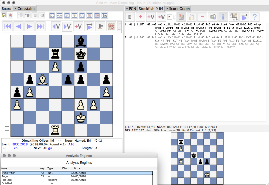Click the white bishop on c5
269x185 pixels.
point(42,79)
